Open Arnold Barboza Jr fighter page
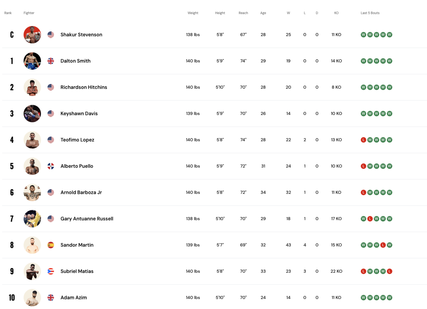This screenshot has width=427, height=309. (81, 192)
